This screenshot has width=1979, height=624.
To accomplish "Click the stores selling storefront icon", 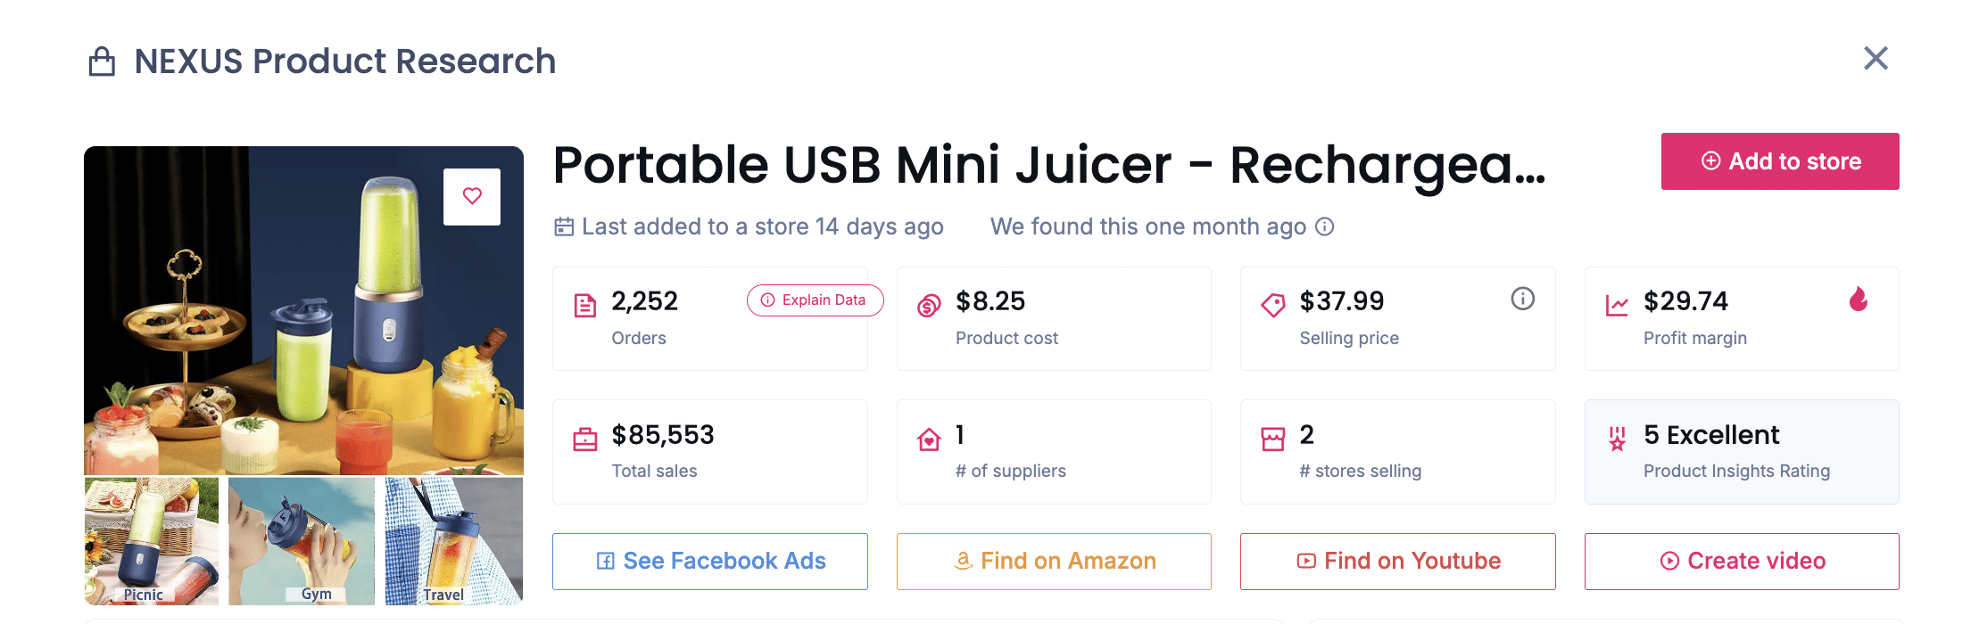I will point(1272,437).
